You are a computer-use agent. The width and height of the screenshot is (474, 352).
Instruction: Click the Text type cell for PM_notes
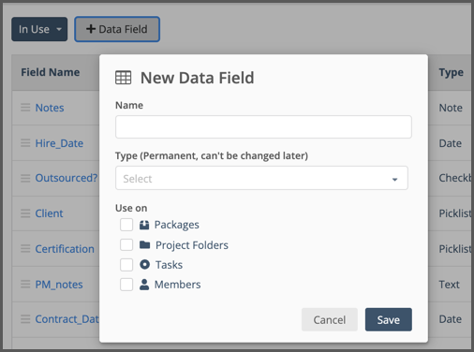[450, 285]
